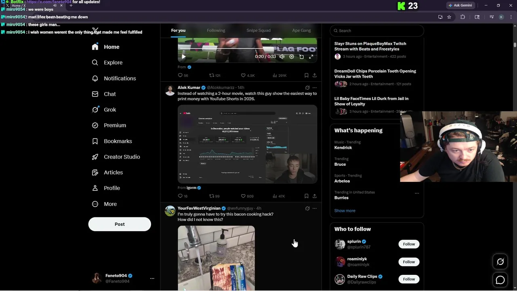View analytics of post with 291K views
Viewport: 517px width, 291px height.
pyautogui.click(x=280, y=76)
